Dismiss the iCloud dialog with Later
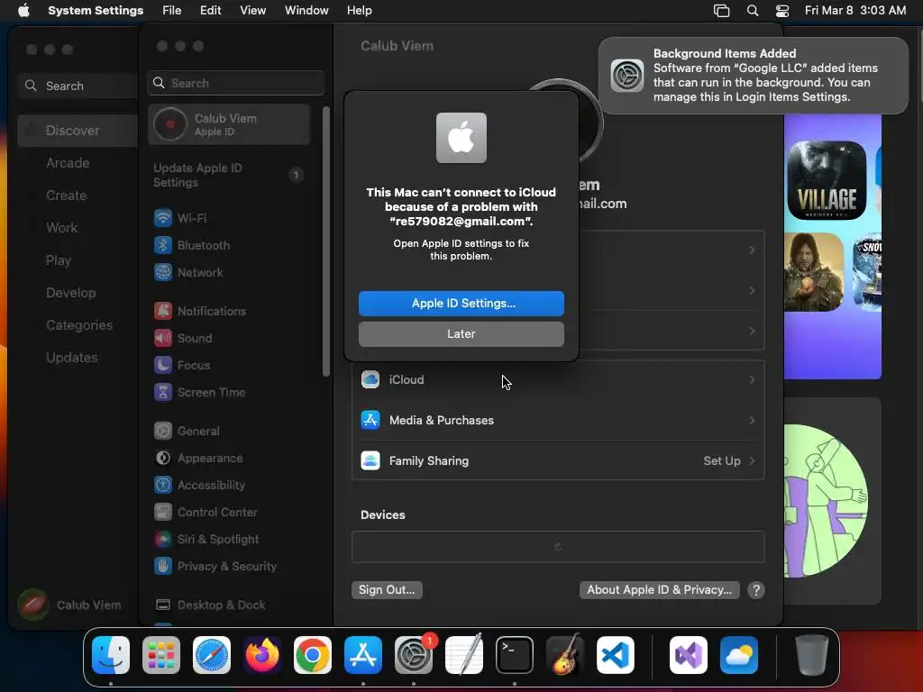Screen dimensions: 923x692 pyautogui.click(x=461, y=333)
